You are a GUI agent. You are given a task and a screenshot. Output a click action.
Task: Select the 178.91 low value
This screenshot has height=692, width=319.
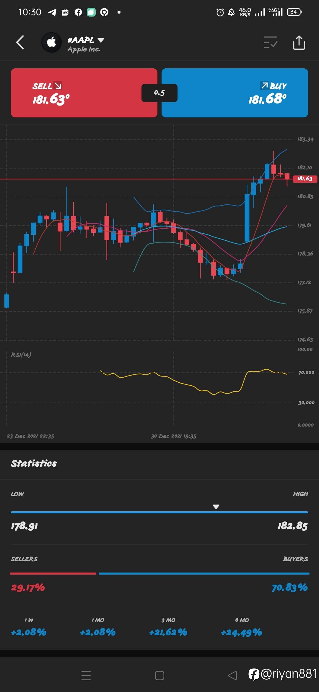[24, 526]
